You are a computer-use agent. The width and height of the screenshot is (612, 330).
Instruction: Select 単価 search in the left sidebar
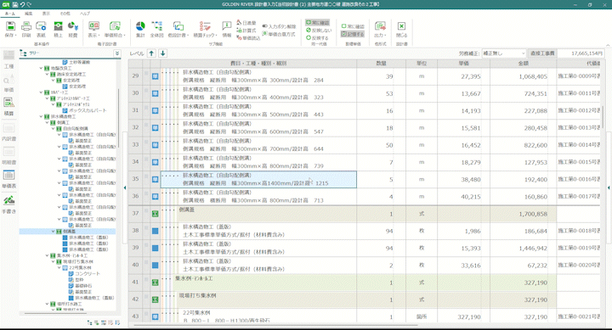tap(9, 83)
